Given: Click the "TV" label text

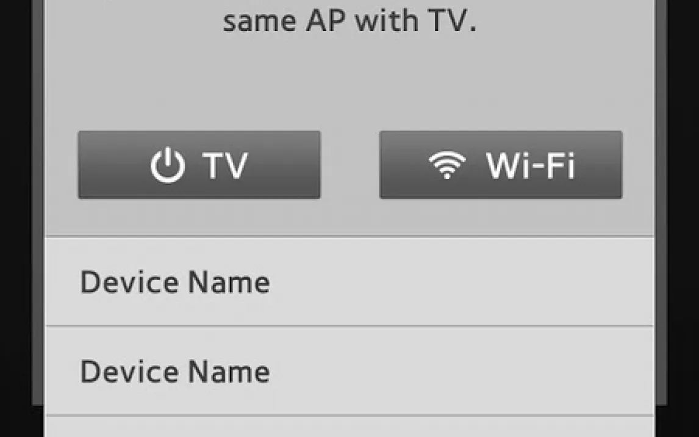Looking at the screenshot, I should [225, 165].
